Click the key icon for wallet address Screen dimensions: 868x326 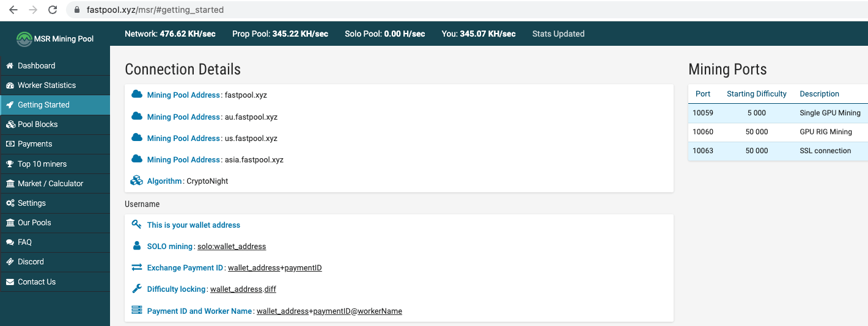pos(137,225)
